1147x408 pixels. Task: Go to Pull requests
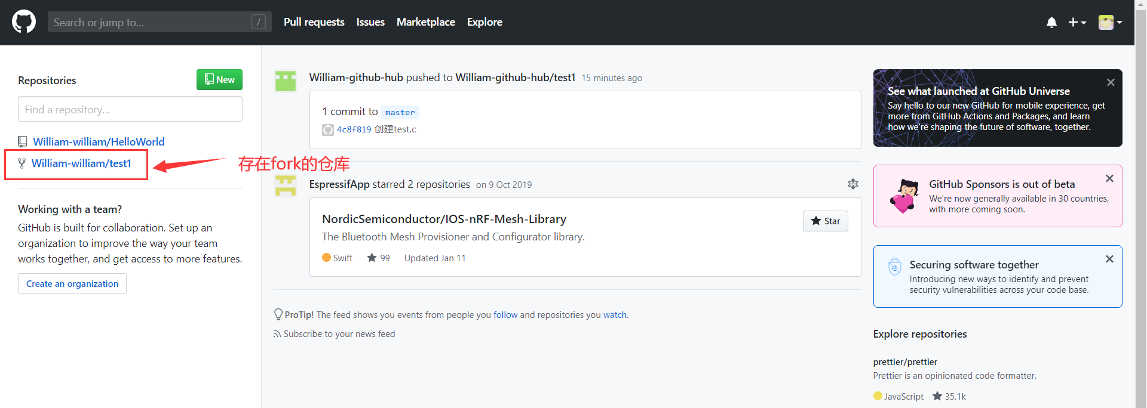point(314,22)
